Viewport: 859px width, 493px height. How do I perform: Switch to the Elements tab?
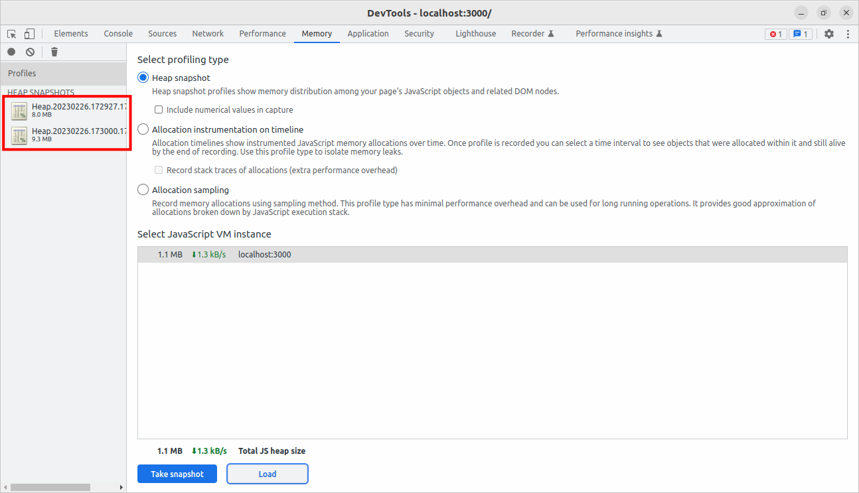71,34
